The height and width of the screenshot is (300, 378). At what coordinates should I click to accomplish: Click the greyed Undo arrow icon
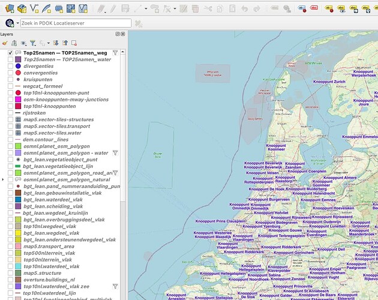tap(244, 8)
